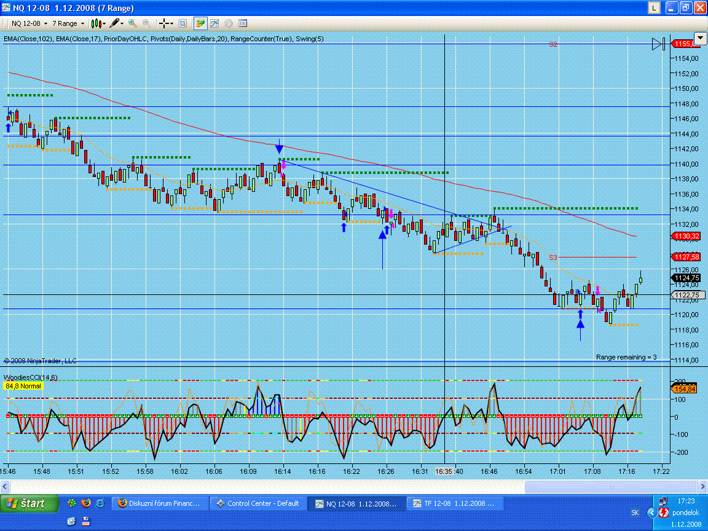Switch to Control Center - Default window
Image resolution: width=708 pixels, height=531 pixels.
(257, 503)
